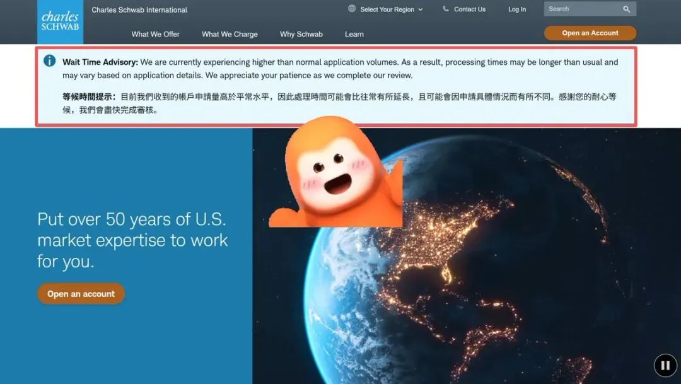Open the What We Charge menu
681x384 pixels.
tap(230, 34)
